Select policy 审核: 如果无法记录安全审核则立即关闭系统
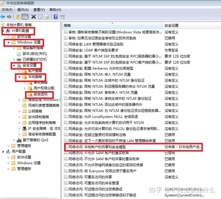The height and width of the screenshot is (199, 221). (102, 38)
